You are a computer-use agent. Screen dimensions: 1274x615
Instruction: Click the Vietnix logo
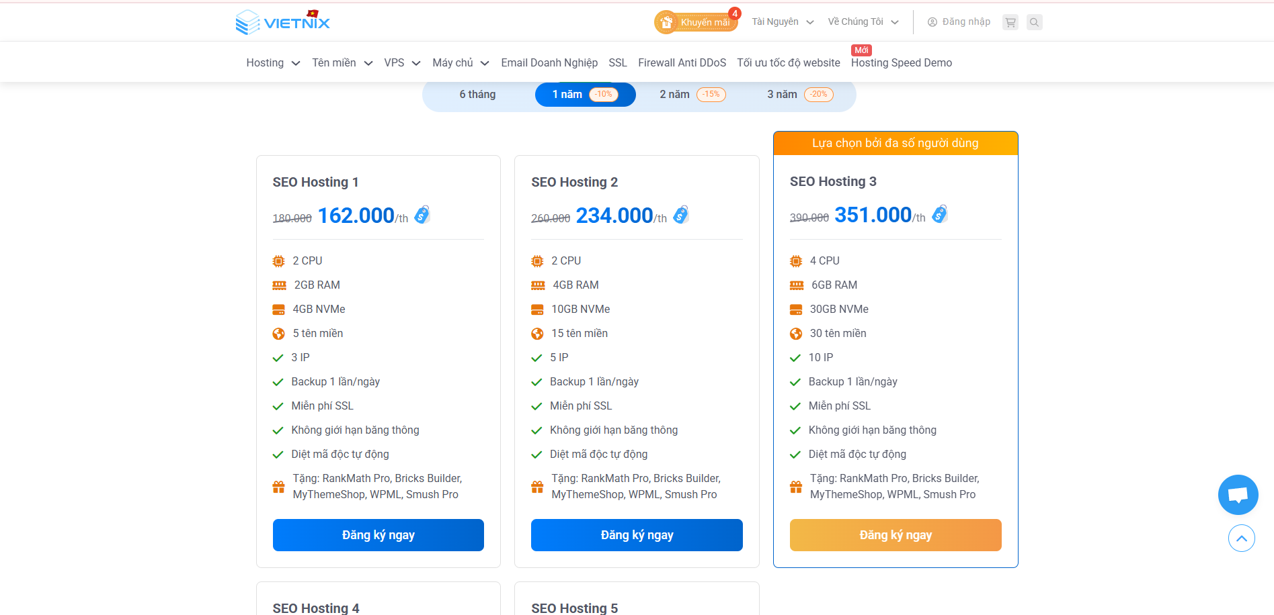tap(282, 22)
